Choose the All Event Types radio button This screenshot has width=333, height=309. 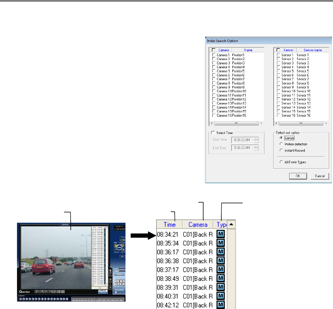coord(281,162)
